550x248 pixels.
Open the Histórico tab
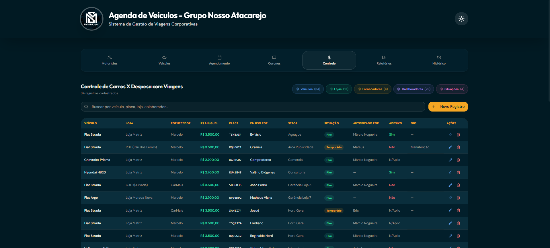(439, 60)
